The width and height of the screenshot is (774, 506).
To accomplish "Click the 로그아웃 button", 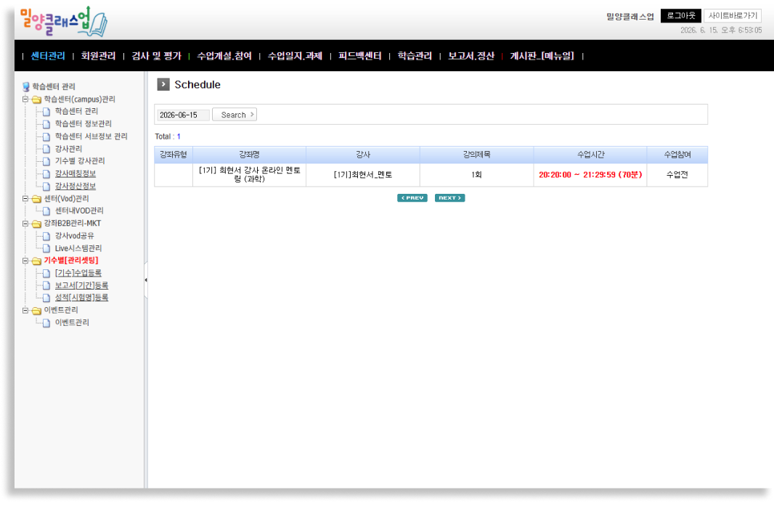I will [x=681, y=16].
